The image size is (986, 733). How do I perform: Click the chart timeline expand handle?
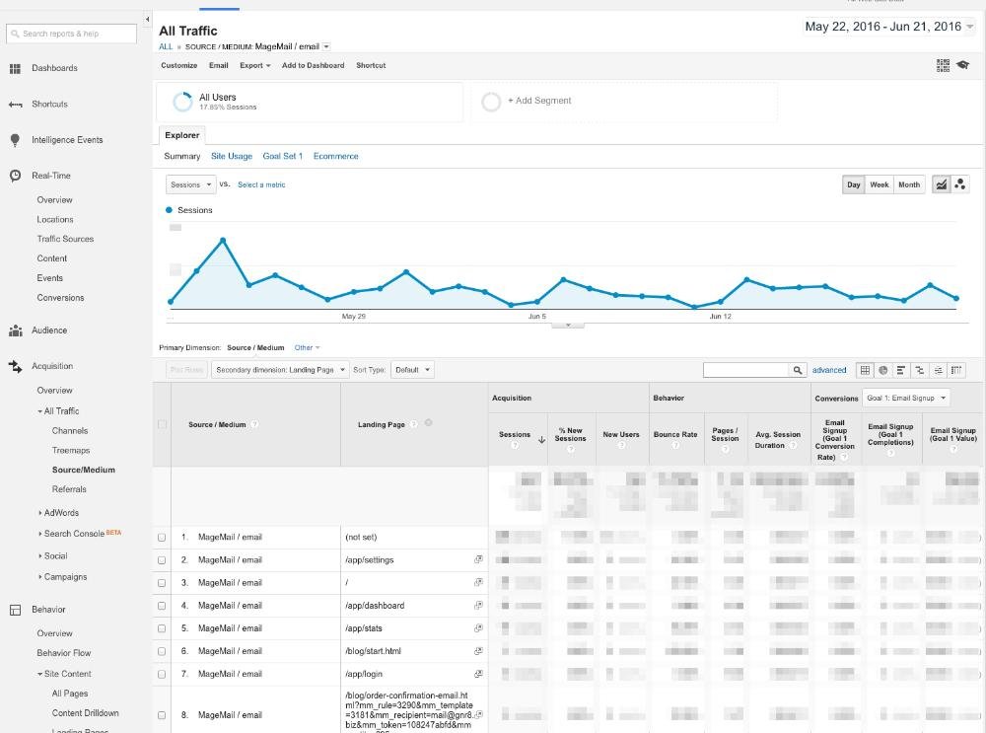(567, 325)
